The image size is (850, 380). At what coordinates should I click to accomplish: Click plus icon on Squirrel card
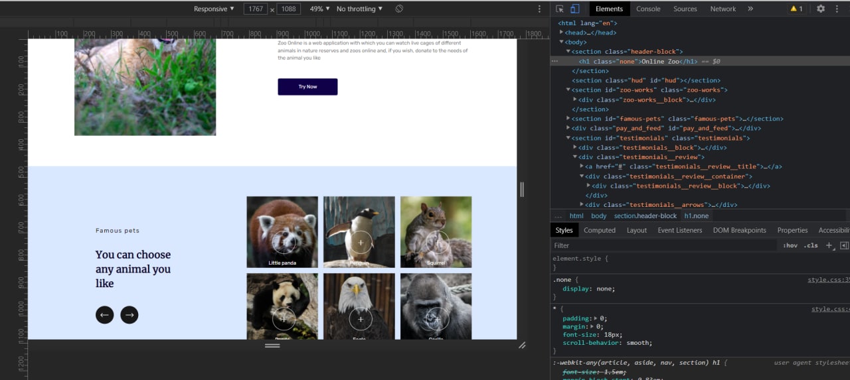[438, 242]
